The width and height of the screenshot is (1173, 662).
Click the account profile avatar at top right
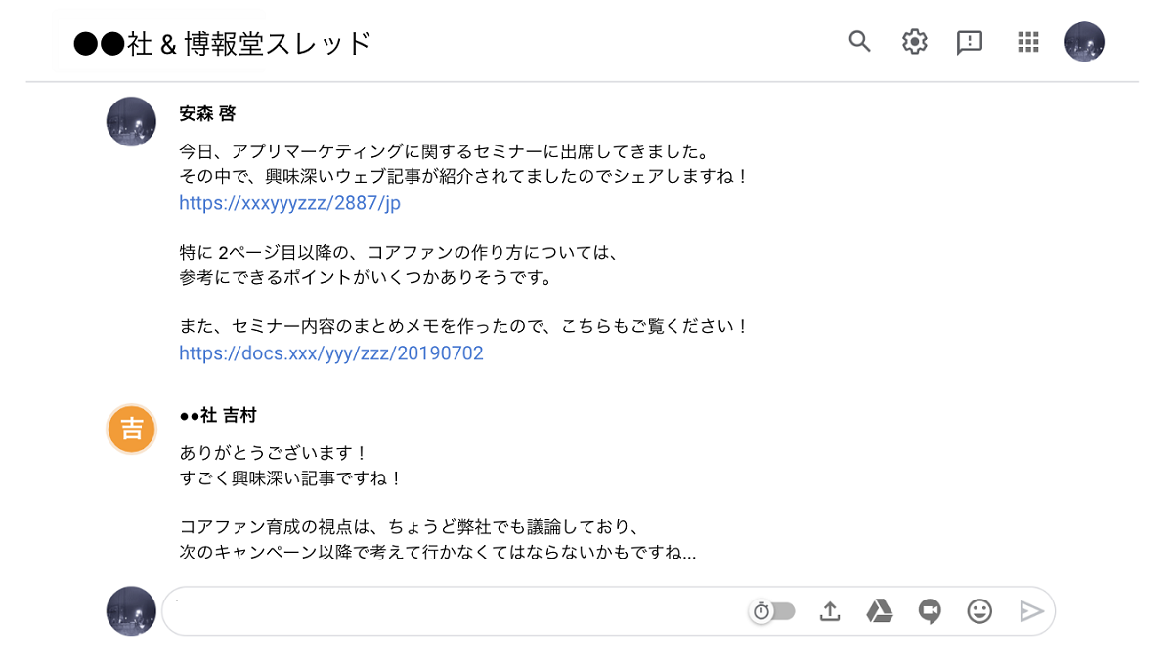click(x=1084, y=42)
